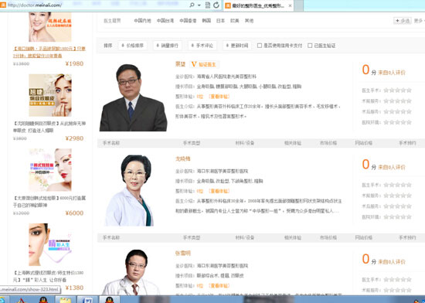Open the Korean-style eye ad image priced ¥6000
The image size is (425, 303).
tap(50, 170)
